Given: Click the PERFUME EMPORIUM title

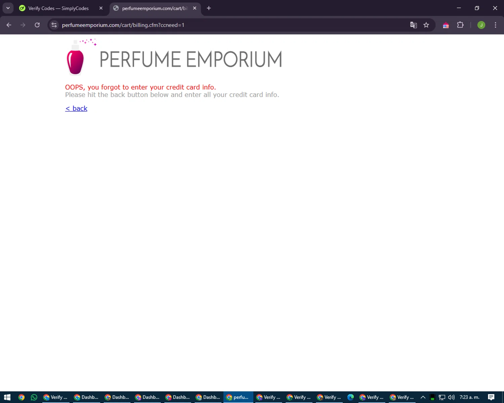Looking at the screenshot, I should pos(191,59).
